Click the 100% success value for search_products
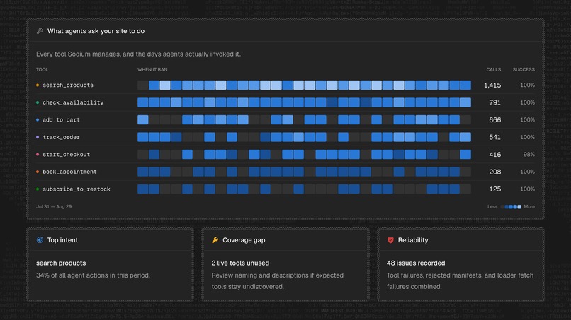The width and height of the screenshot is (571, 320). coord(527,85)
